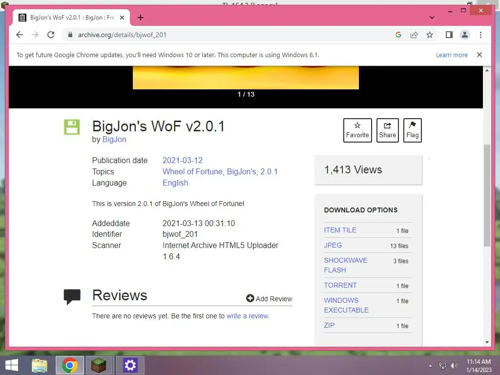
Task: Download the TORRENT file
Action: 340,285
